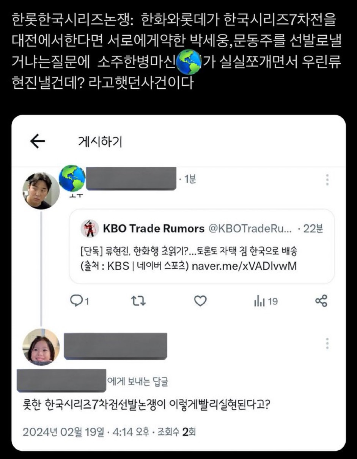This screenshot has height=459, width=357.
Task: Tap the retweet icon
Action: tap(138, 301)
